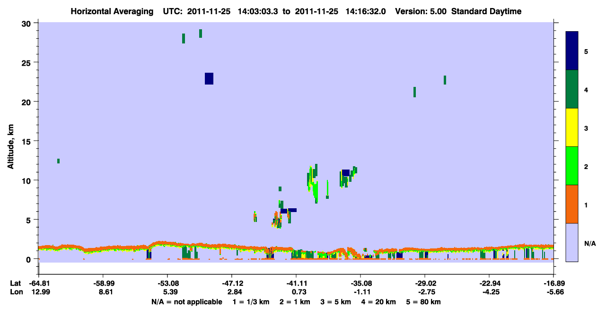The image size is (615, 315).
Task: Click the dark blue block near 11 km altitude
Action: point(346,173)
